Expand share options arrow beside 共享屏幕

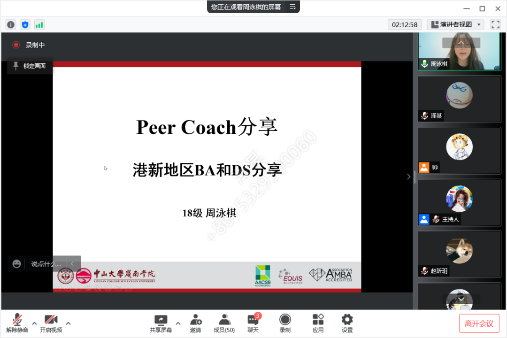coord(178,323)
